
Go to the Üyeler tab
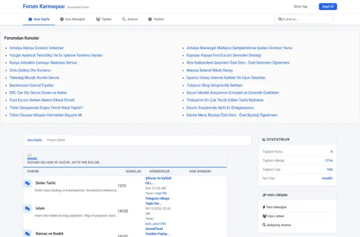coord(104,19)
